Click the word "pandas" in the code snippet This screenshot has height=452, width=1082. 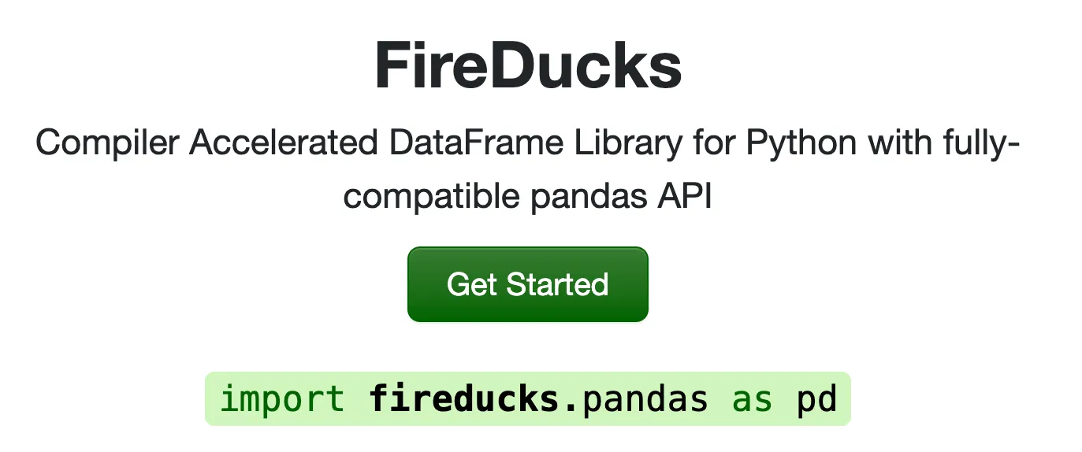click(645, 399)
